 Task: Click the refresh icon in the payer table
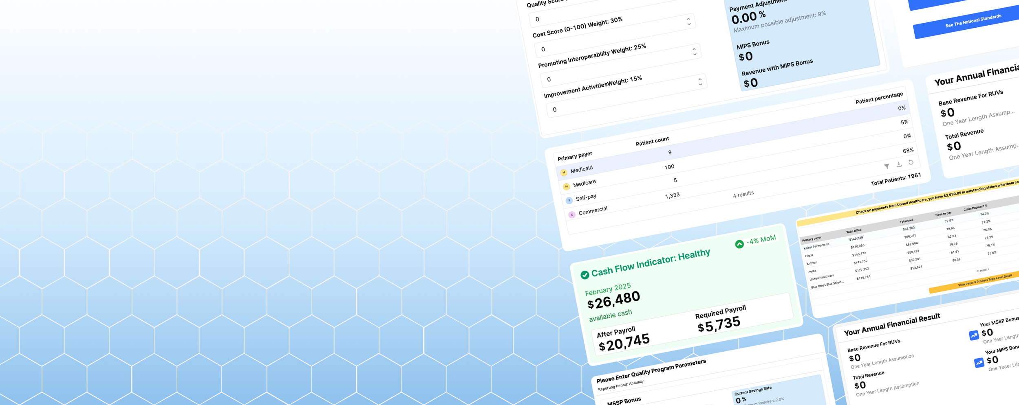[x=911, y=162]
